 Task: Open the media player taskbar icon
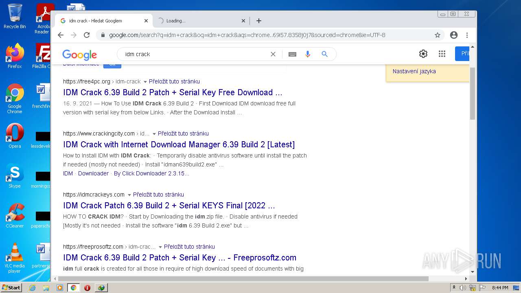click(x=60, y=288)
